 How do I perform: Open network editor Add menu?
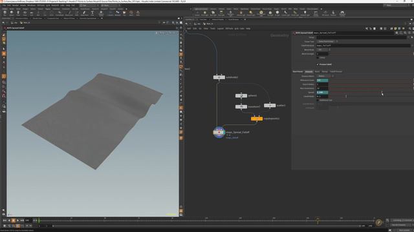[189, 28]
